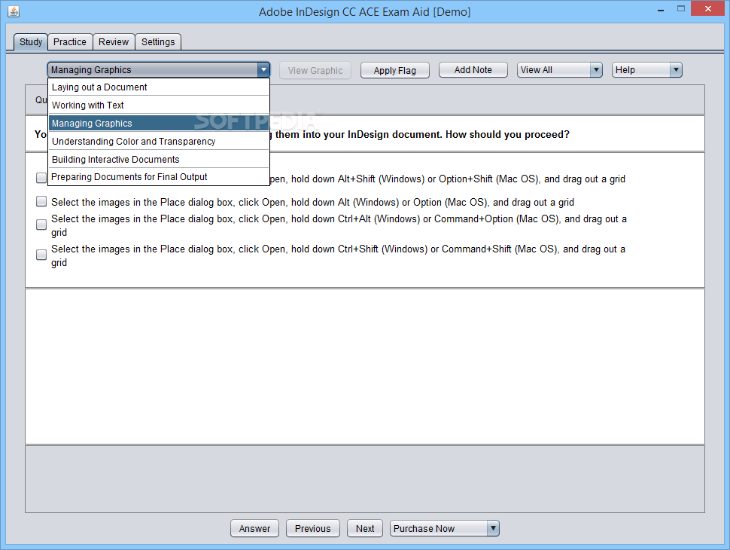Select Working with Text topic
730x550 pixels.
tap(159, 105)
